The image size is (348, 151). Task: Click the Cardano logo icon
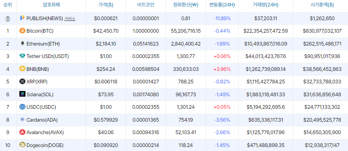22,120
